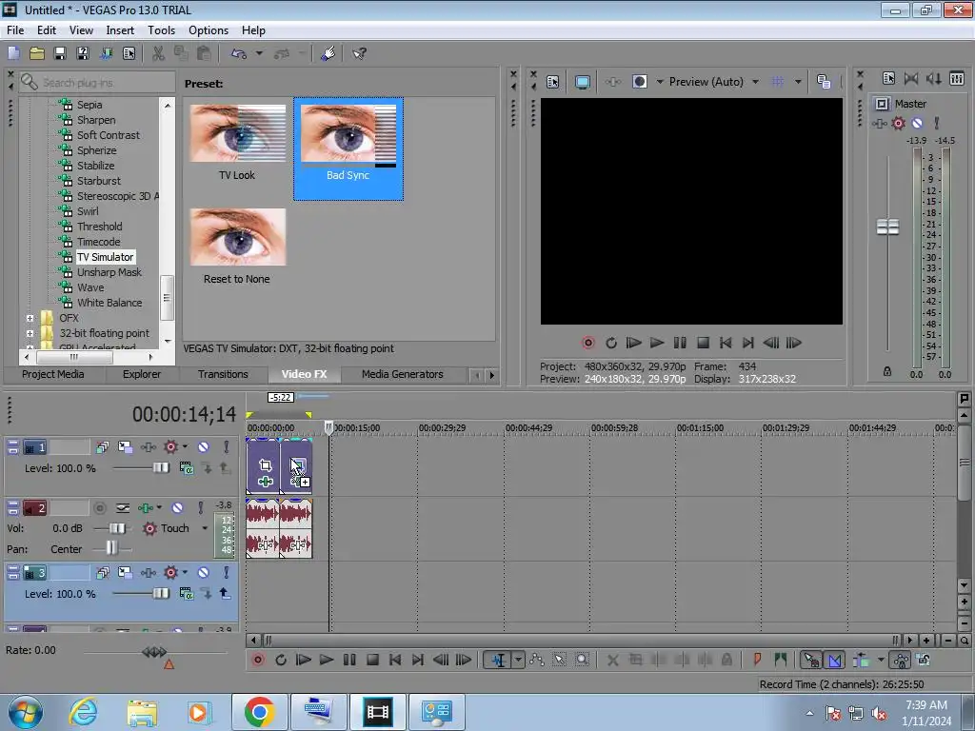
Task: Open the Properties icon in main toolbar
Action: [129, 53]
